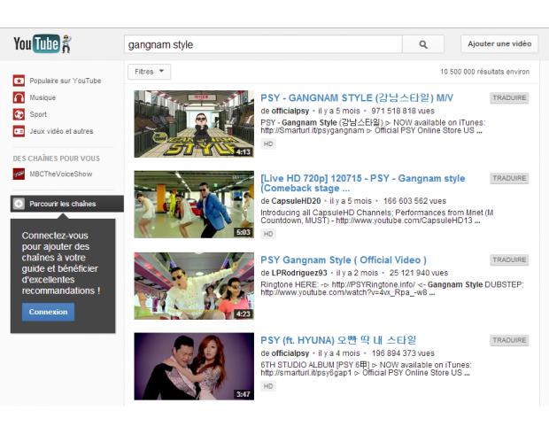Viewport: 549px width, 434px height.
Task: Click the Sport soccer ball icon
Action: (x=19, y=114)
